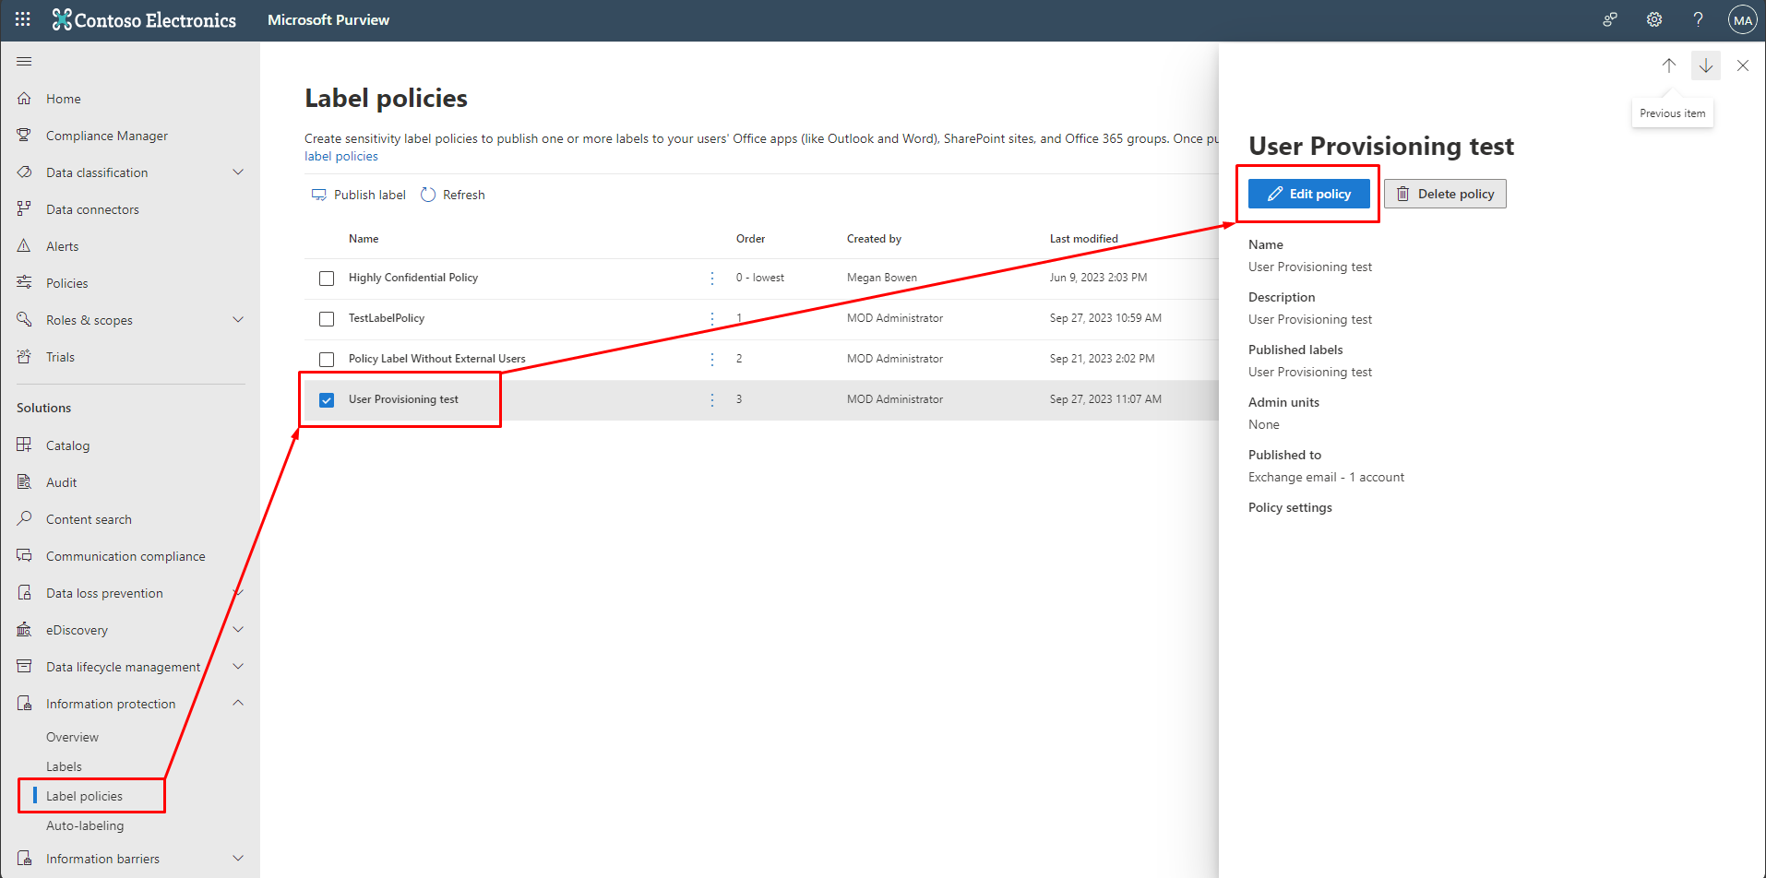The image size is (1766, 878).
Task: Collapse the navigation hamburger menu
Action: click(x=24, y=62)
